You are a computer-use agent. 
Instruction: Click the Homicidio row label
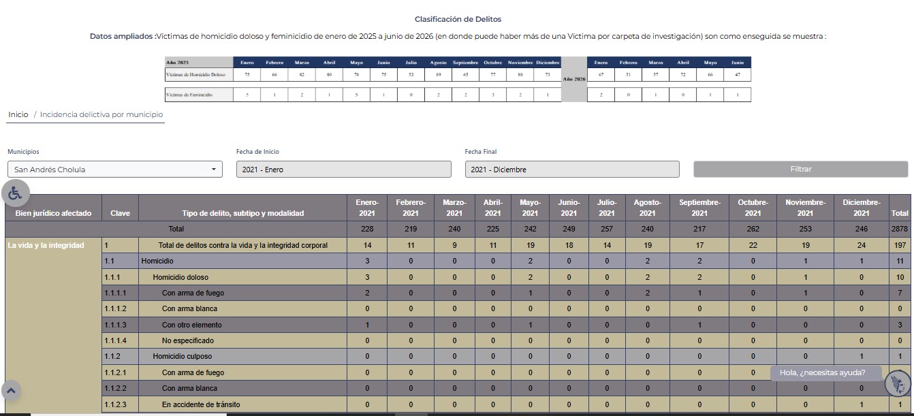coord(157,261)
